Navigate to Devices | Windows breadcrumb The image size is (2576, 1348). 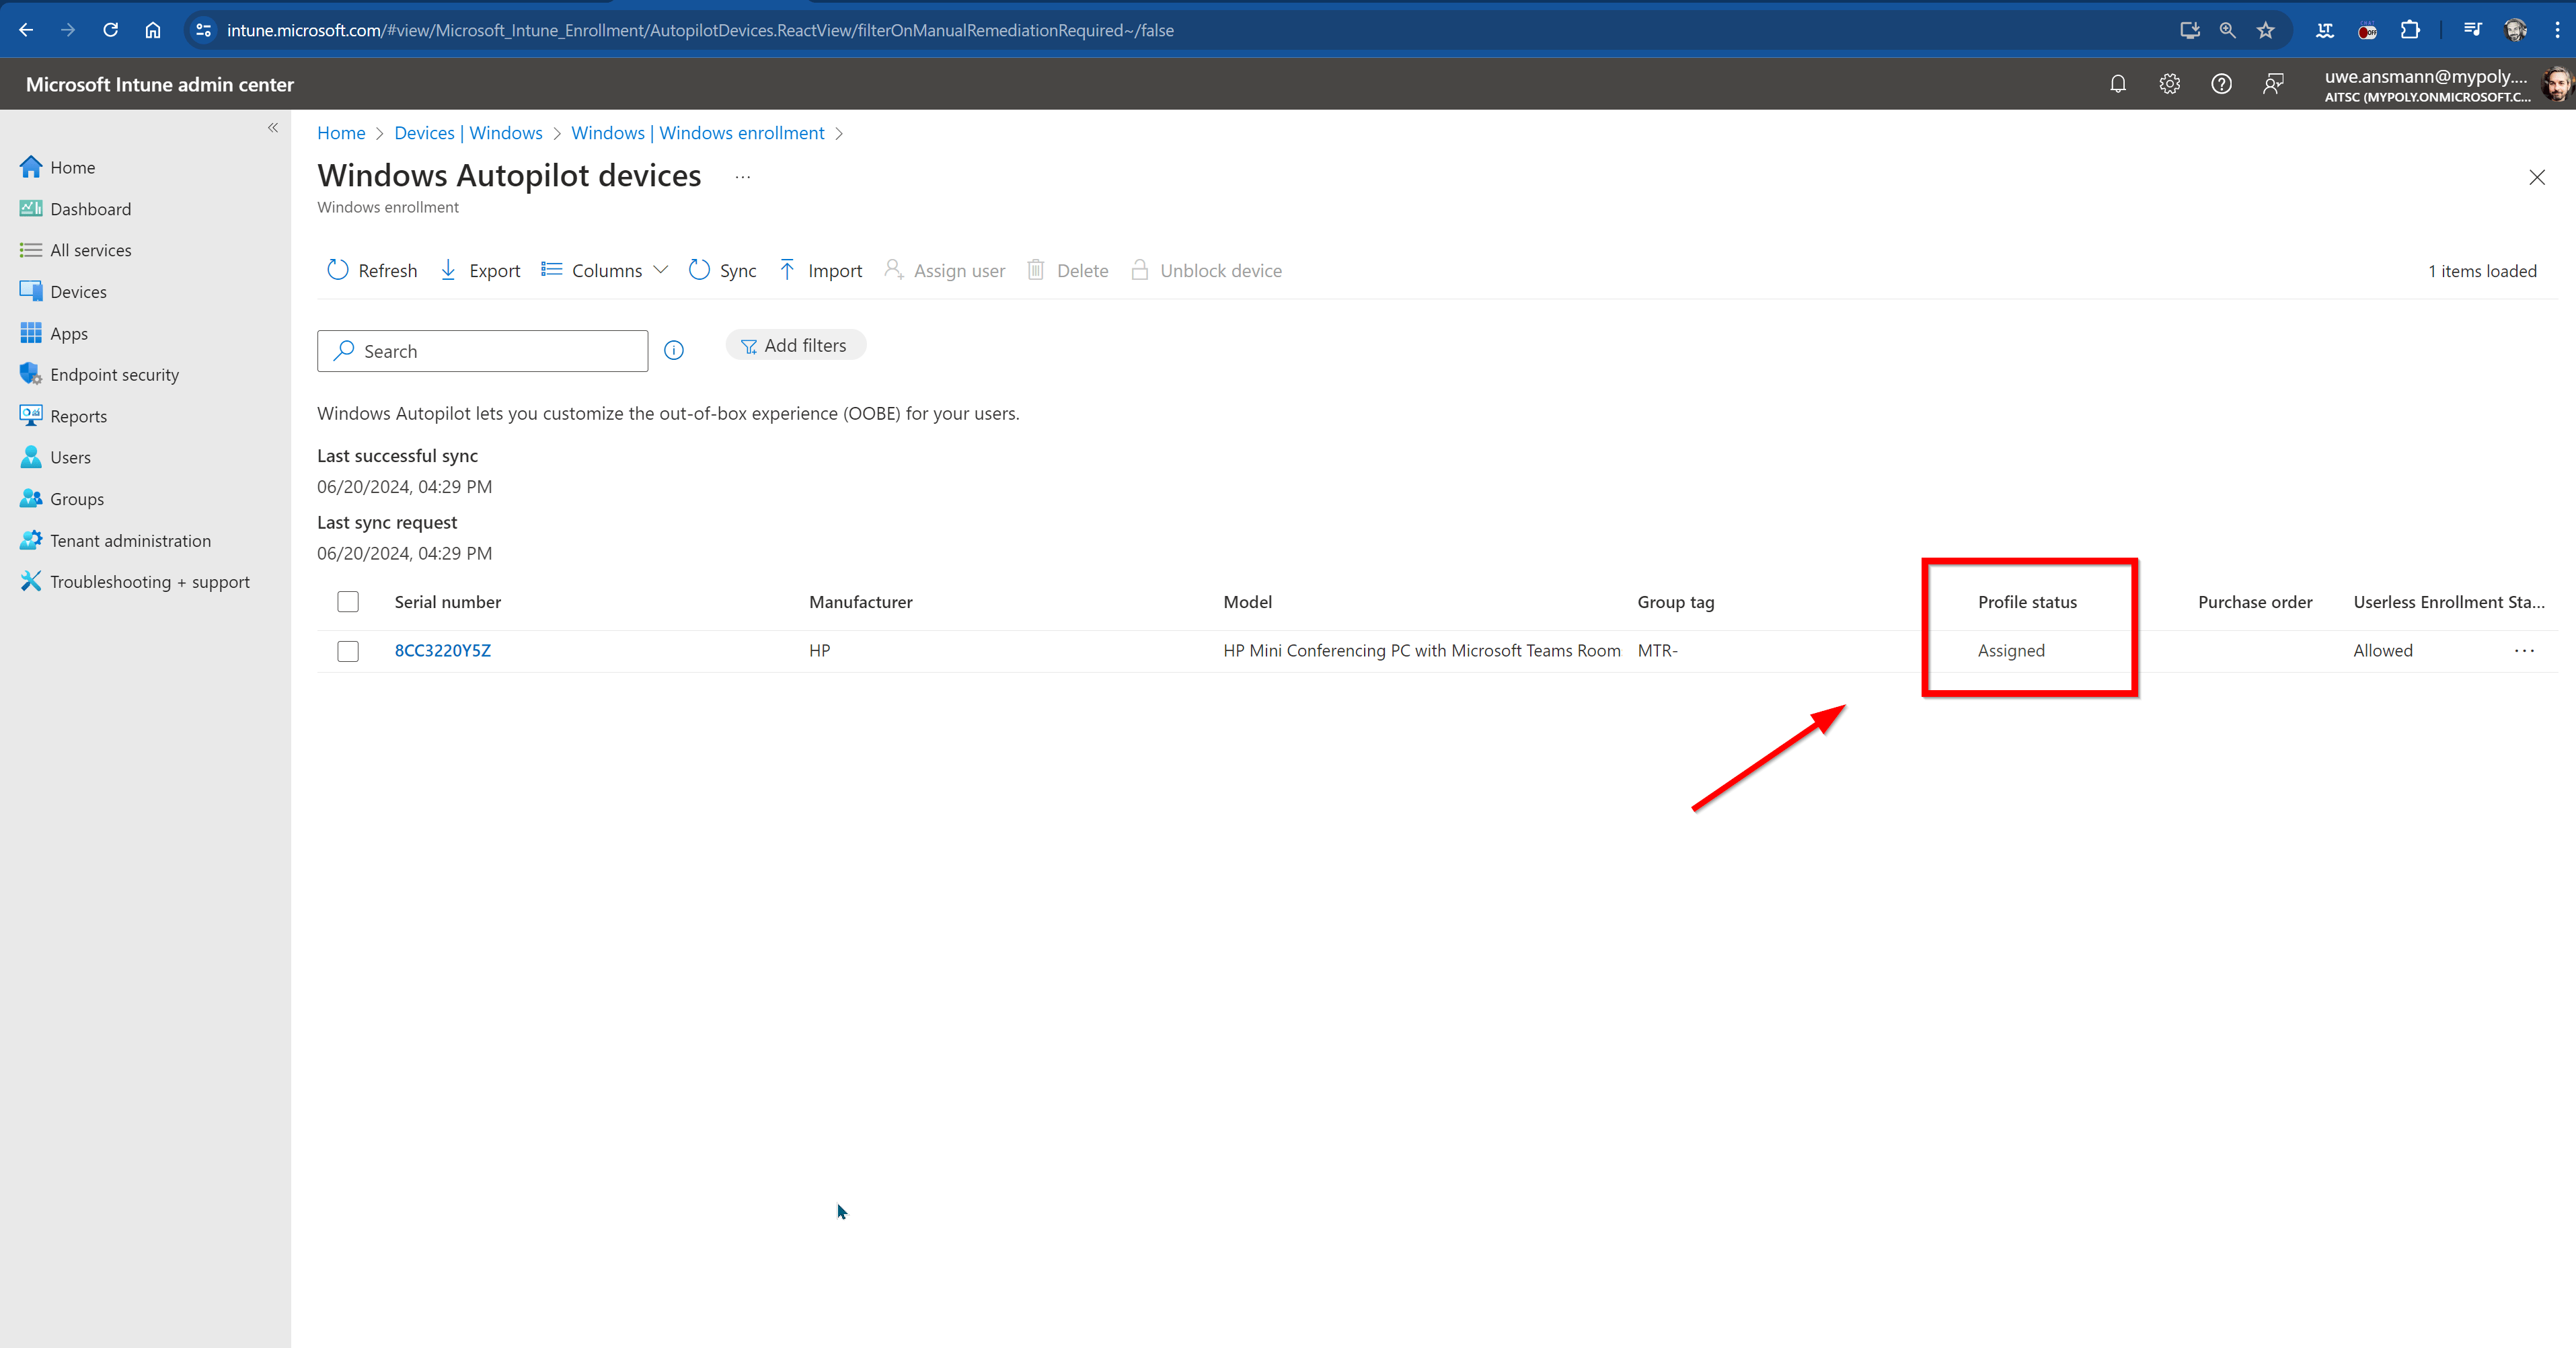pyautogui.click(x=468, y=133)
